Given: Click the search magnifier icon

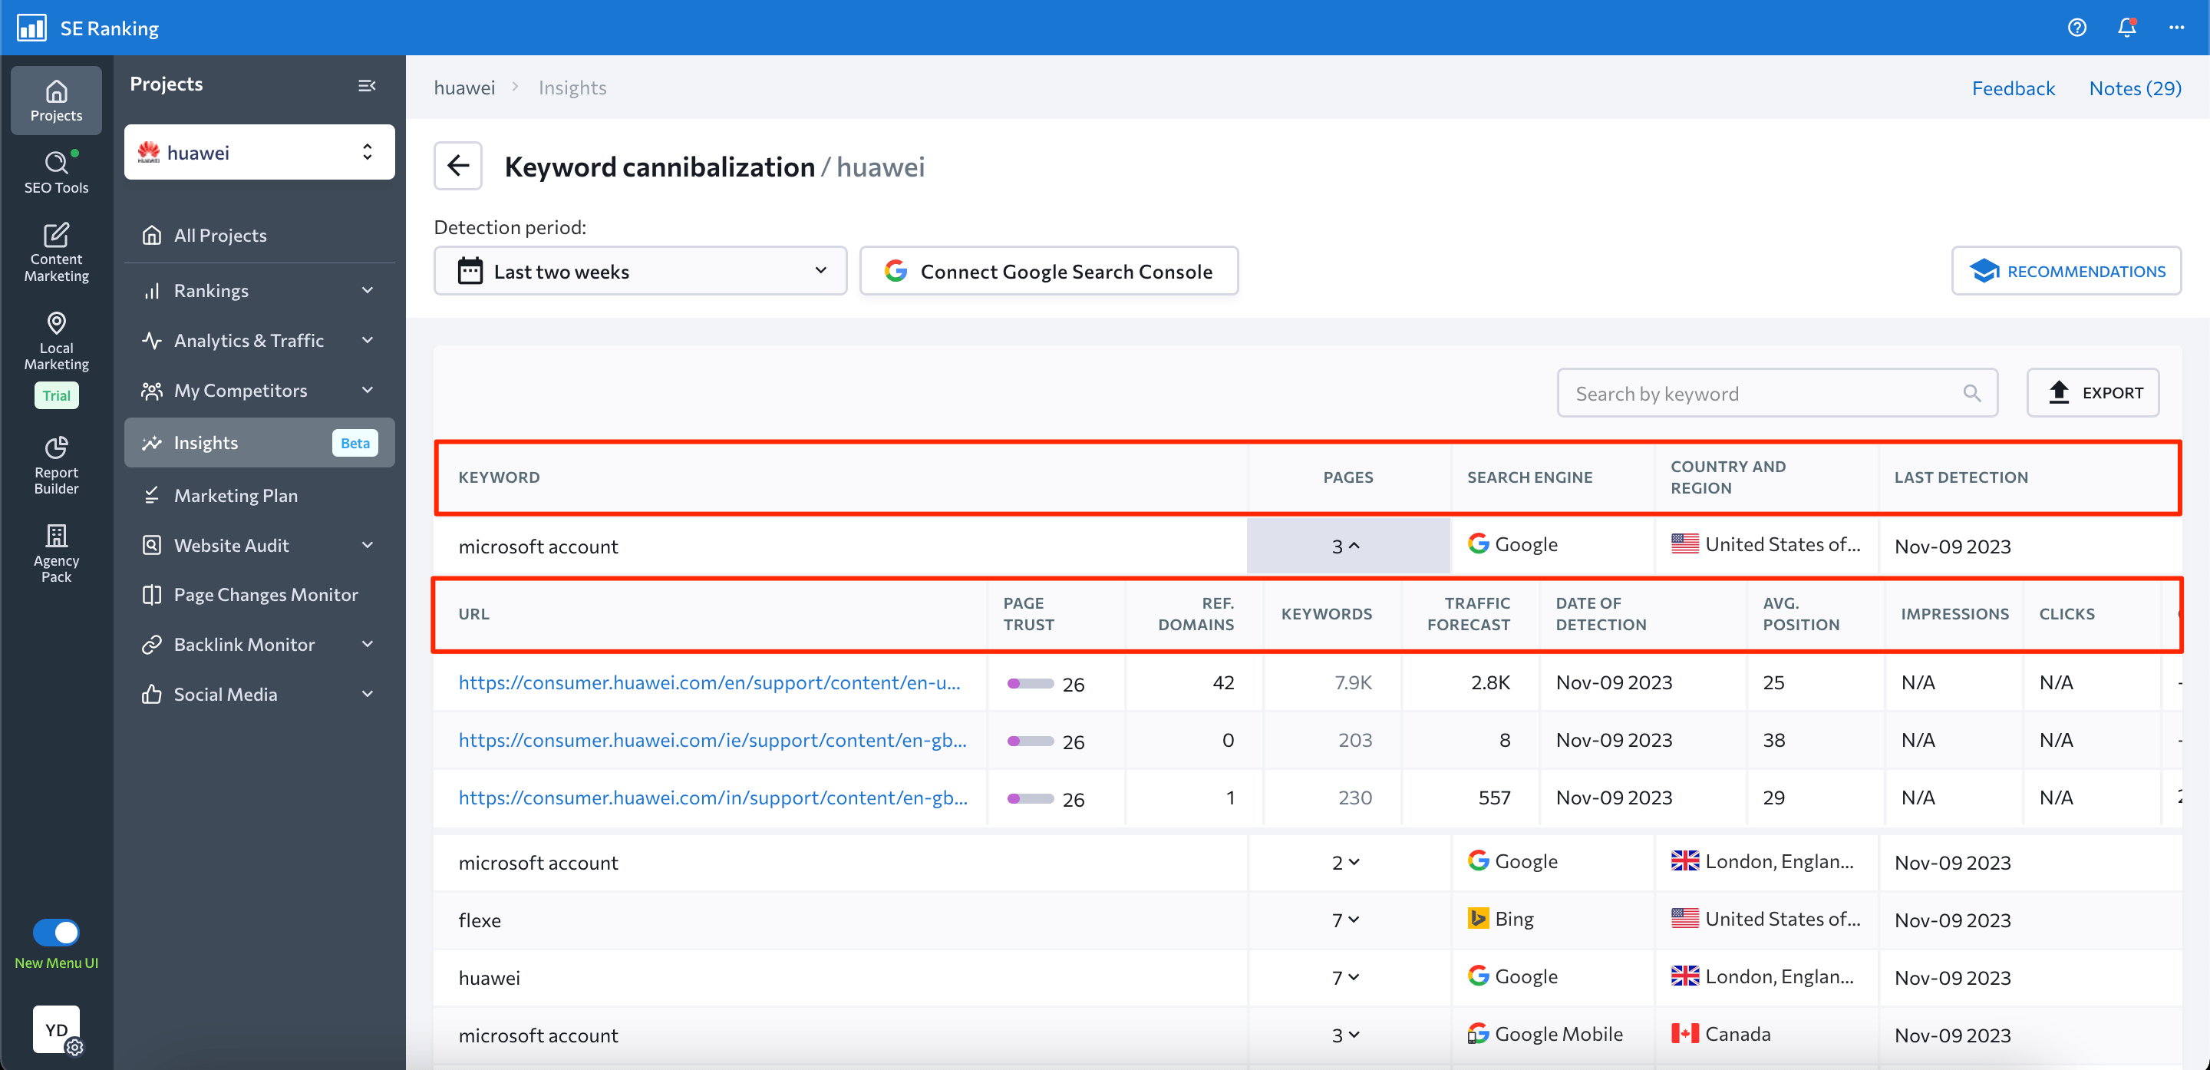Looking at the screenshot, I should point(1971,393).
